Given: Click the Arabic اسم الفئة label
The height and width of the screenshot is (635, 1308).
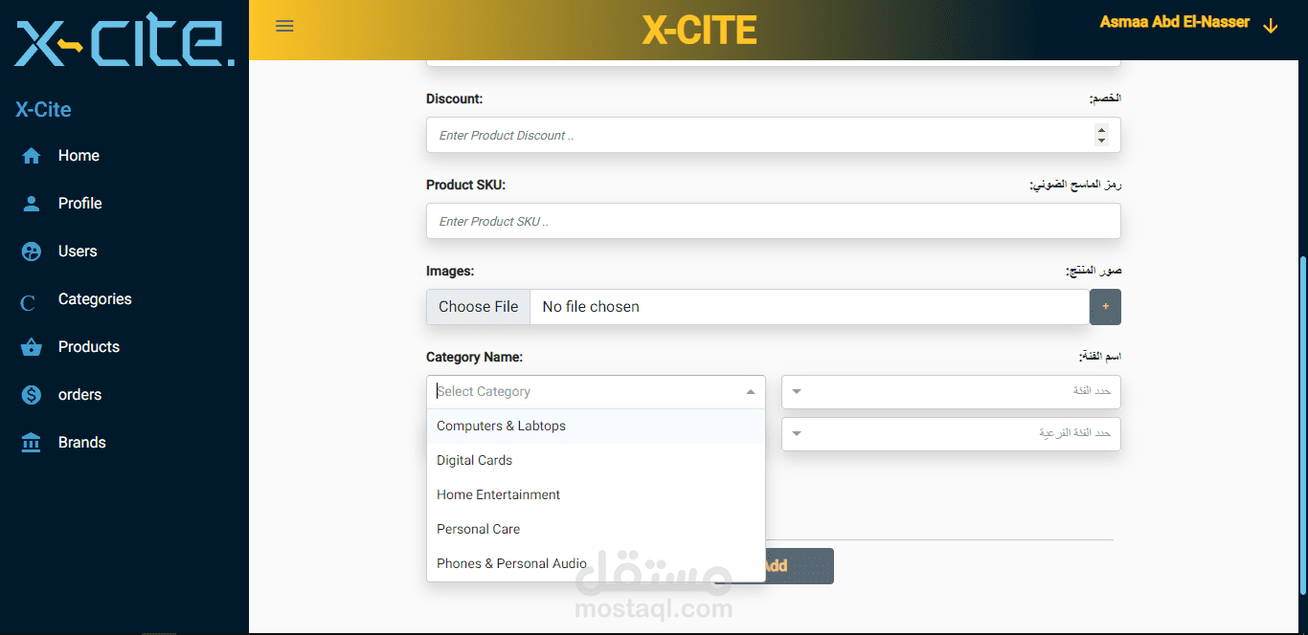Looking at the screenshot, I should [x=1100, y=357].
